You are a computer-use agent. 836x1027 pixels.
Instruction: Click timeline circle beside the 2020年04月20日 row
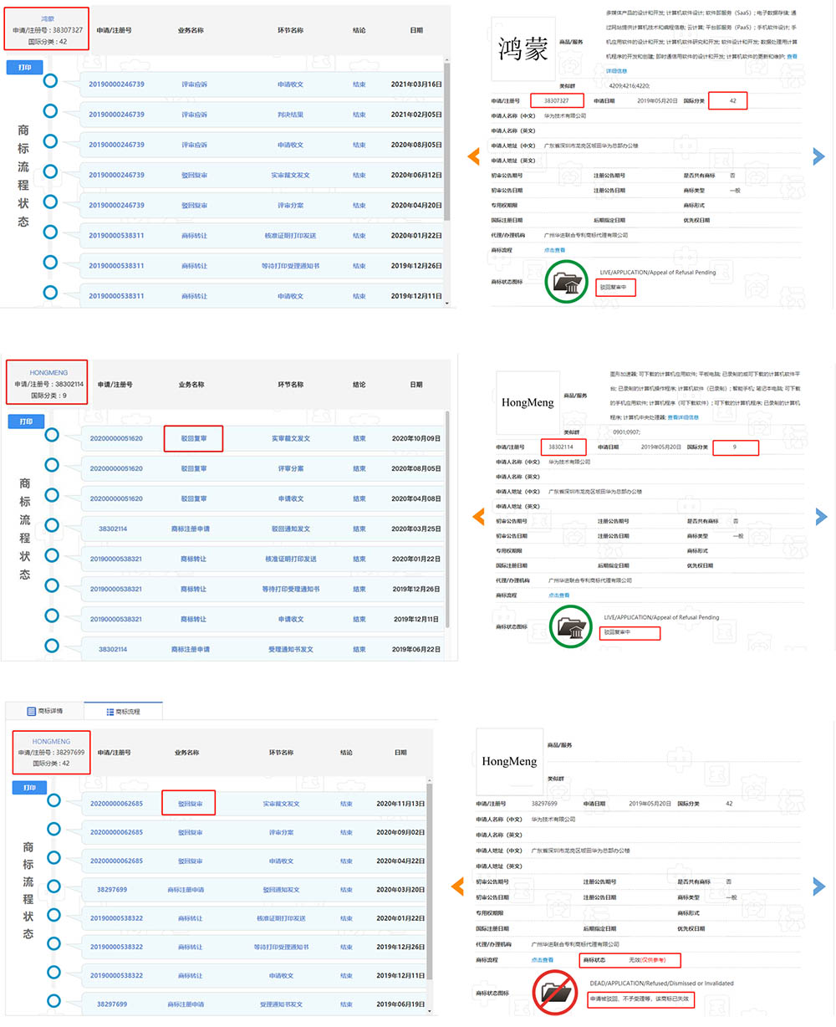click(50, 202)
